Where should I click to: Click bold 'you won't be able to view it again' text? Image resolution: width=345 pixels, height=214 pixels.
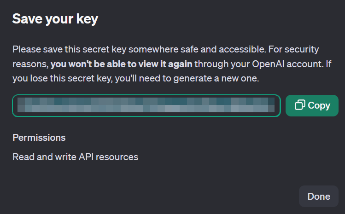(122, 64)
